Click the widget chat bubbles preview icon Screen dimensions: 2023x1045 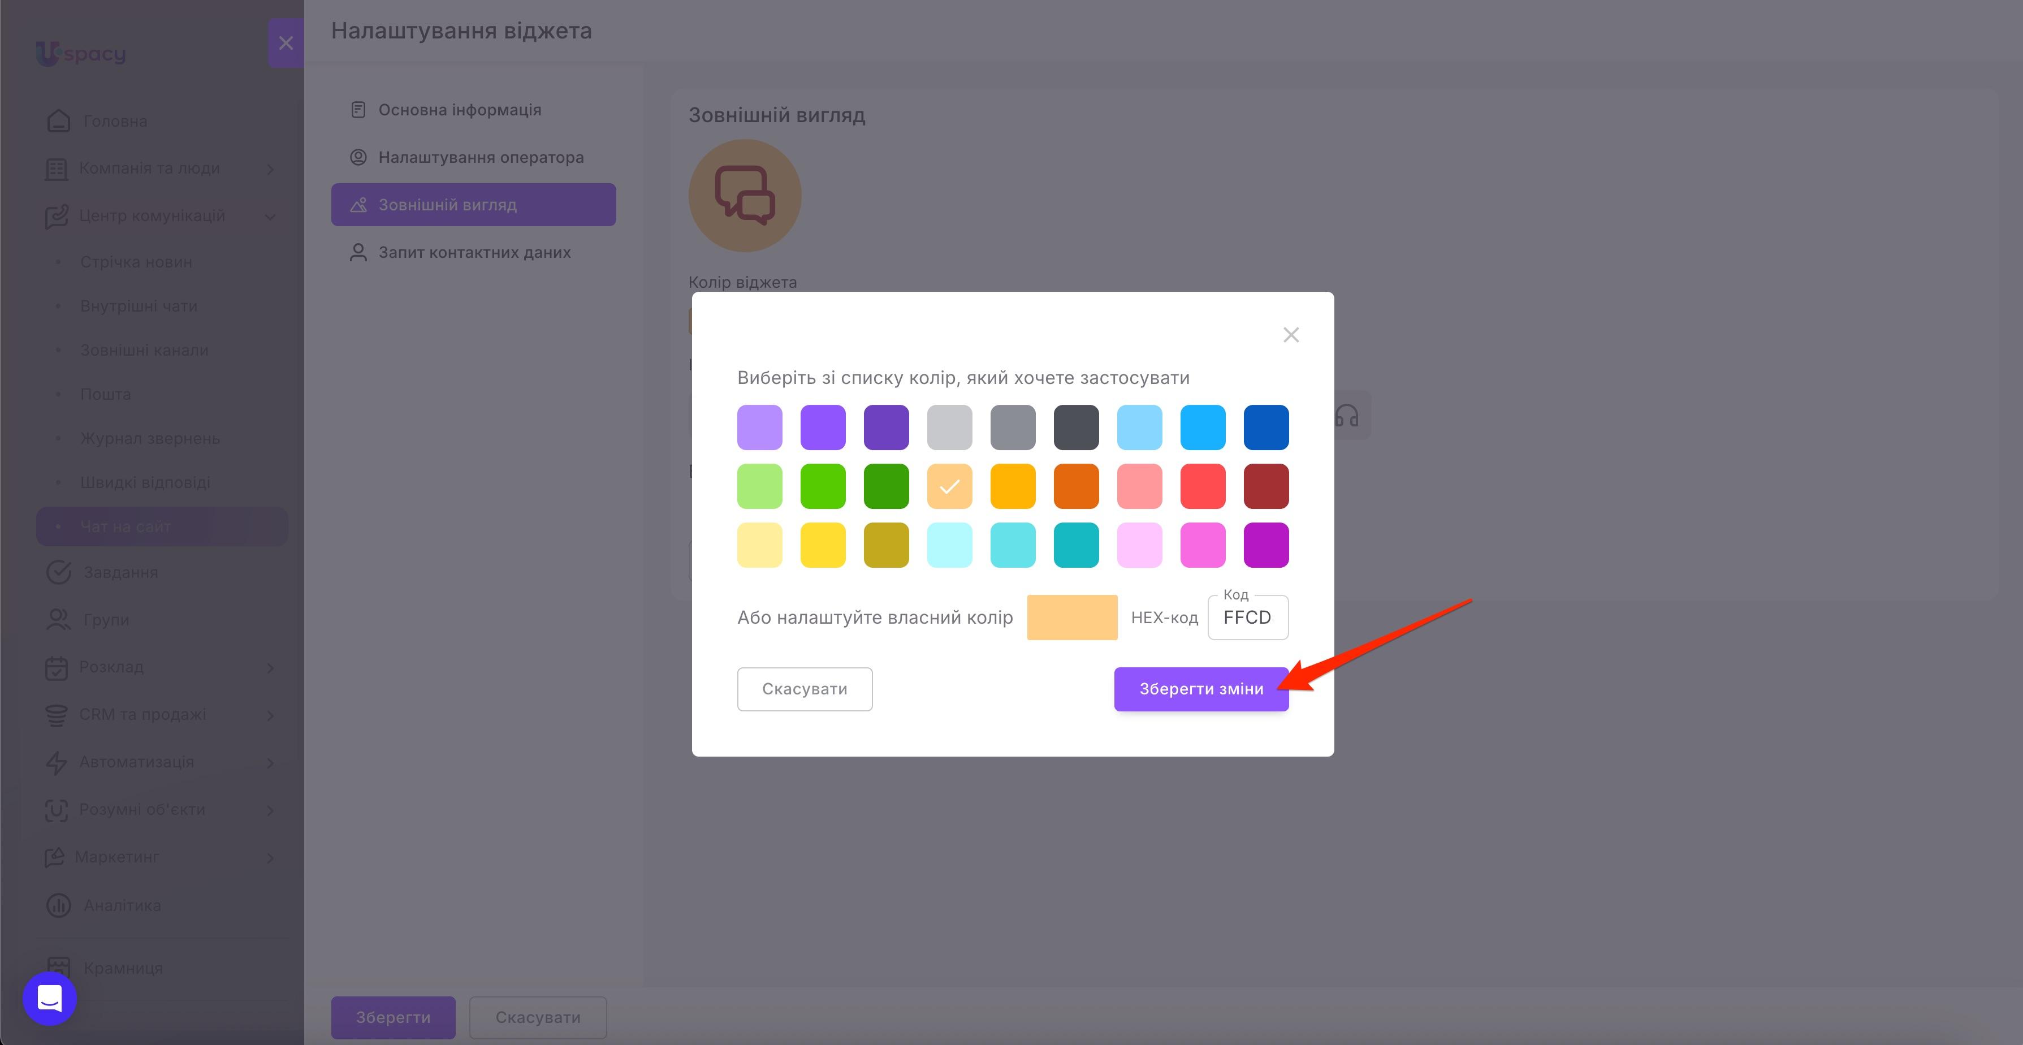(x=745, y=196)
